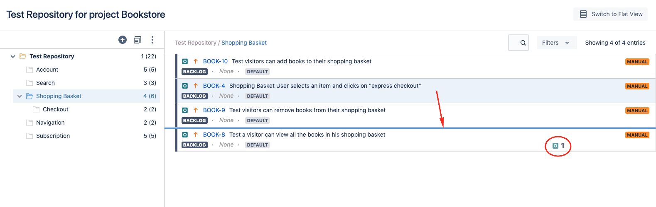Image resolution: width=656 pixels, height=207 pixels.
Task: Click the BOOK-4 priority arrow icon
Action: click(196, 86)
